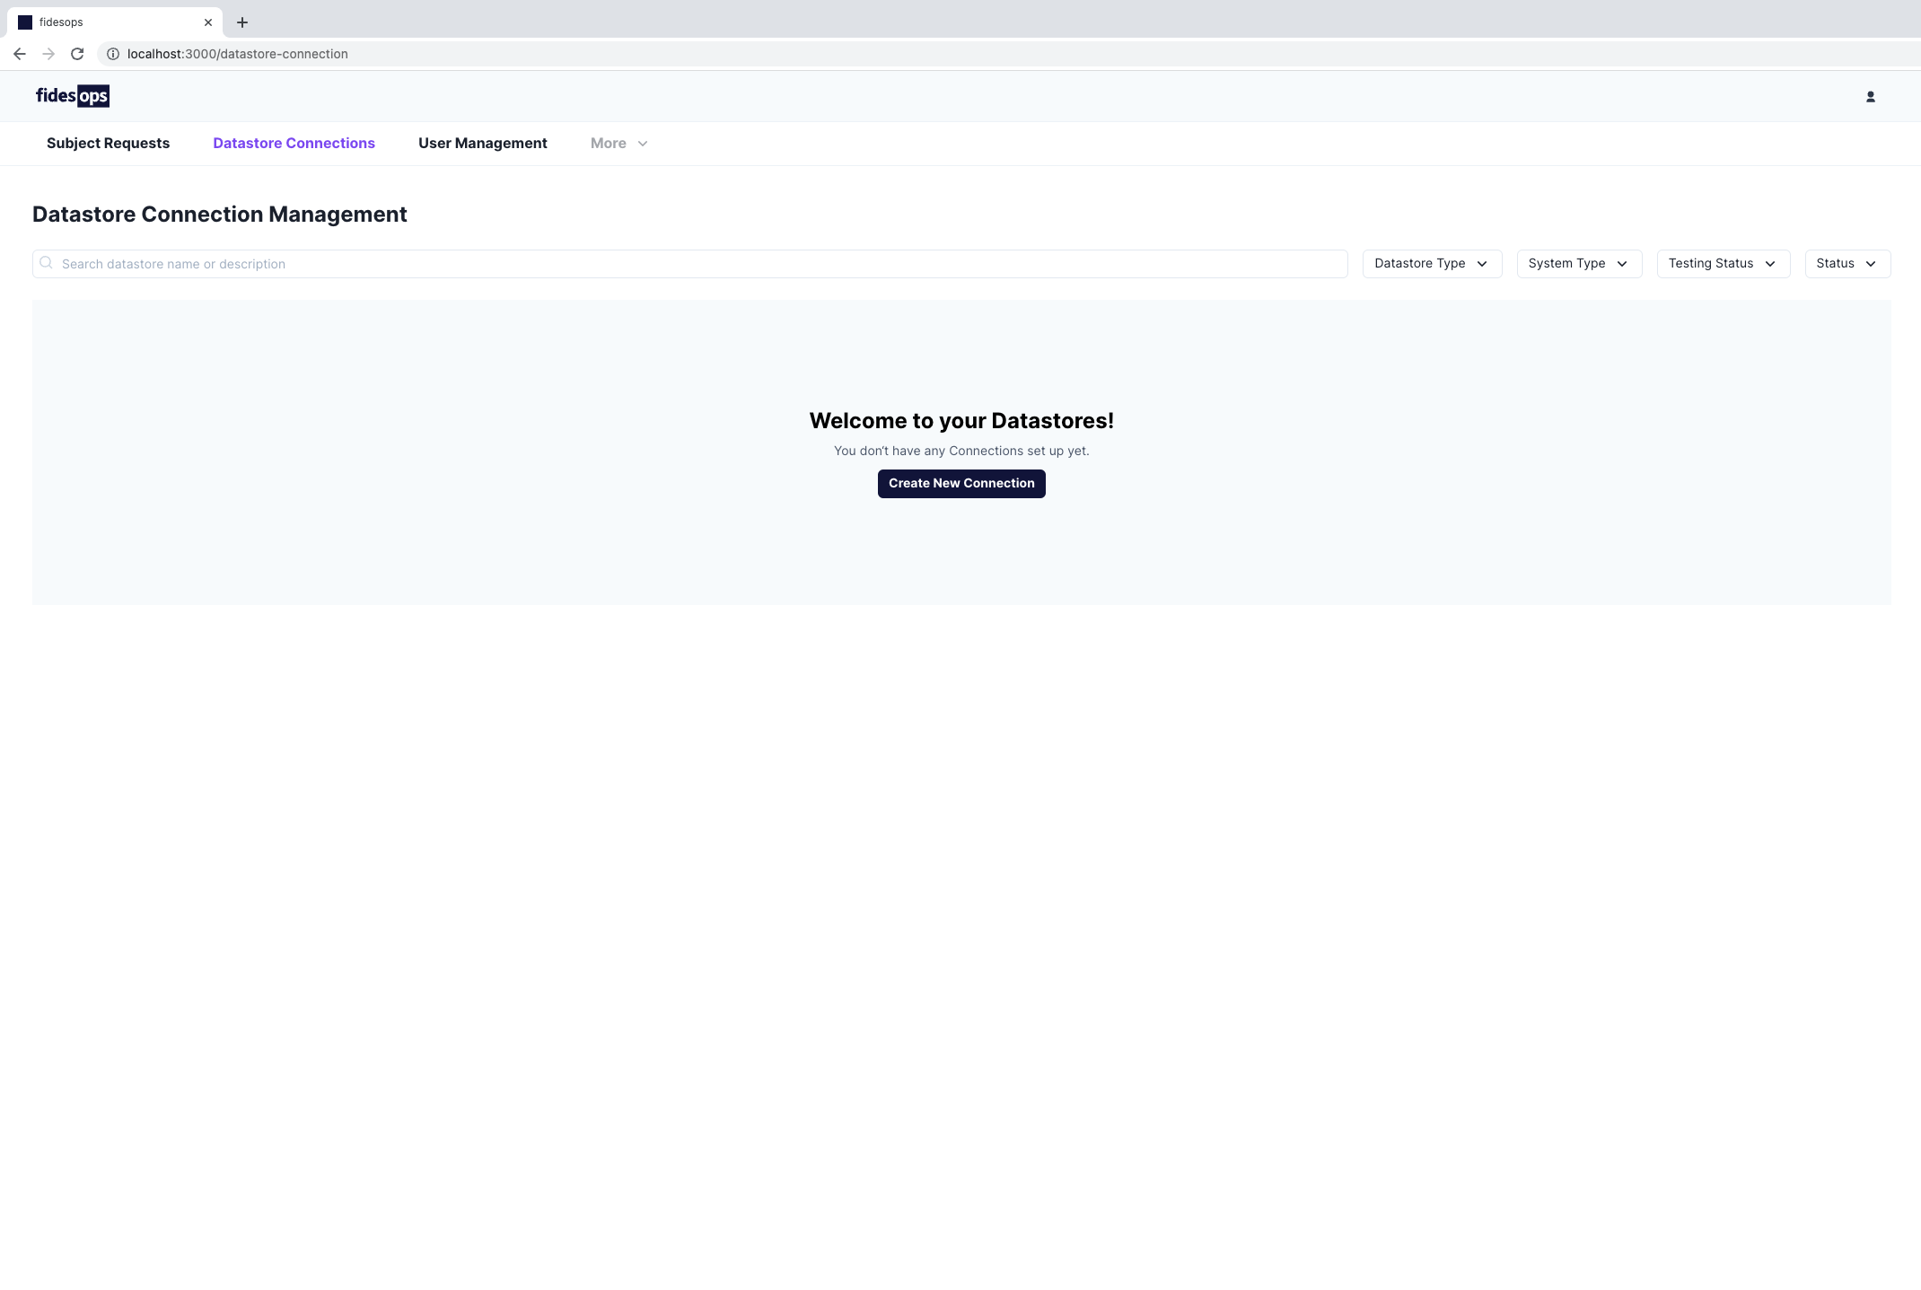Open a new browser tab
The width and height of the screenshot is (1921, 1290).
(x=242, y=22)
